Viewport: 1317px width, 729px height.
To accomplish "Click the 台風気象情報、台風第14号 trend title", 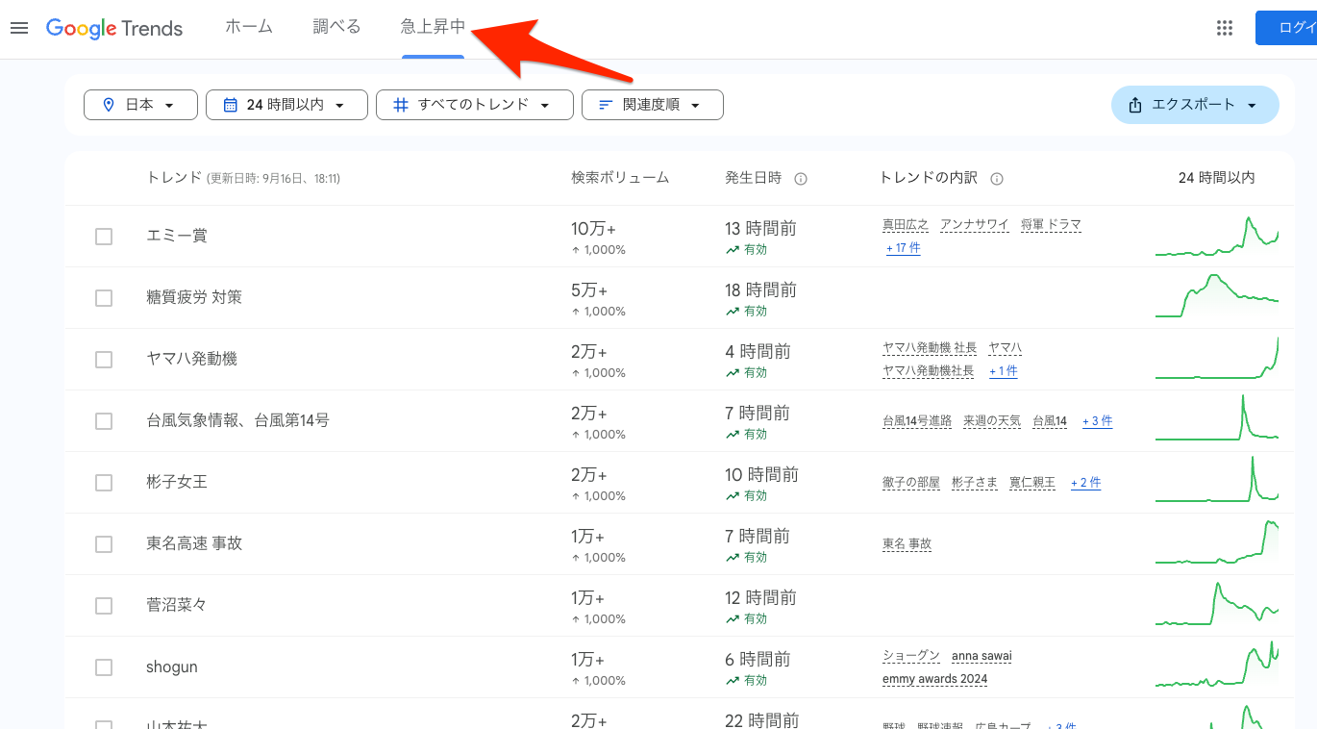I will tap(237, 420).
